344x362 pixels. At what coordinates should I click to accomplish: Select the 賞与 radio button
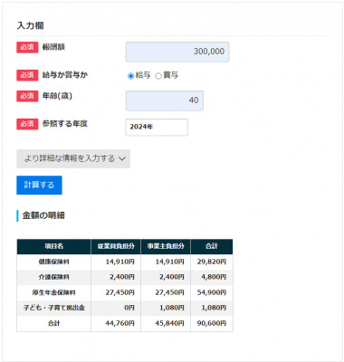(x=158, y=76)
